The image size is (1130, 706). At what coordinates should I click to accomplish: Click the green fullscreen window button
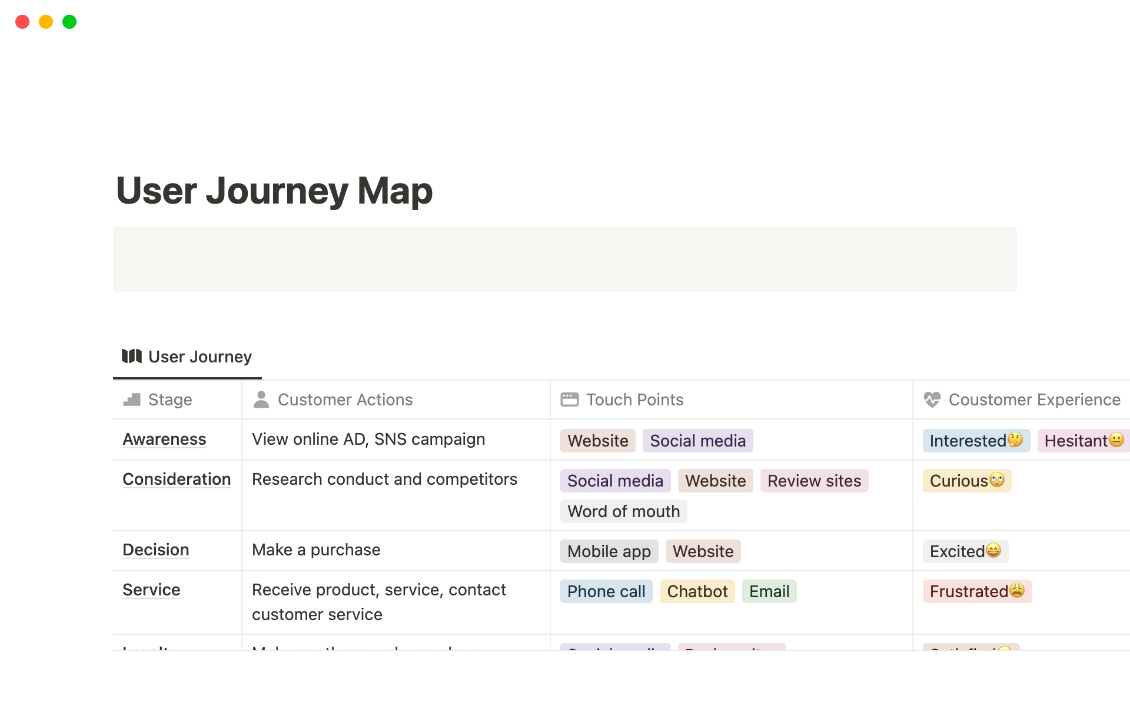[69, 22]
